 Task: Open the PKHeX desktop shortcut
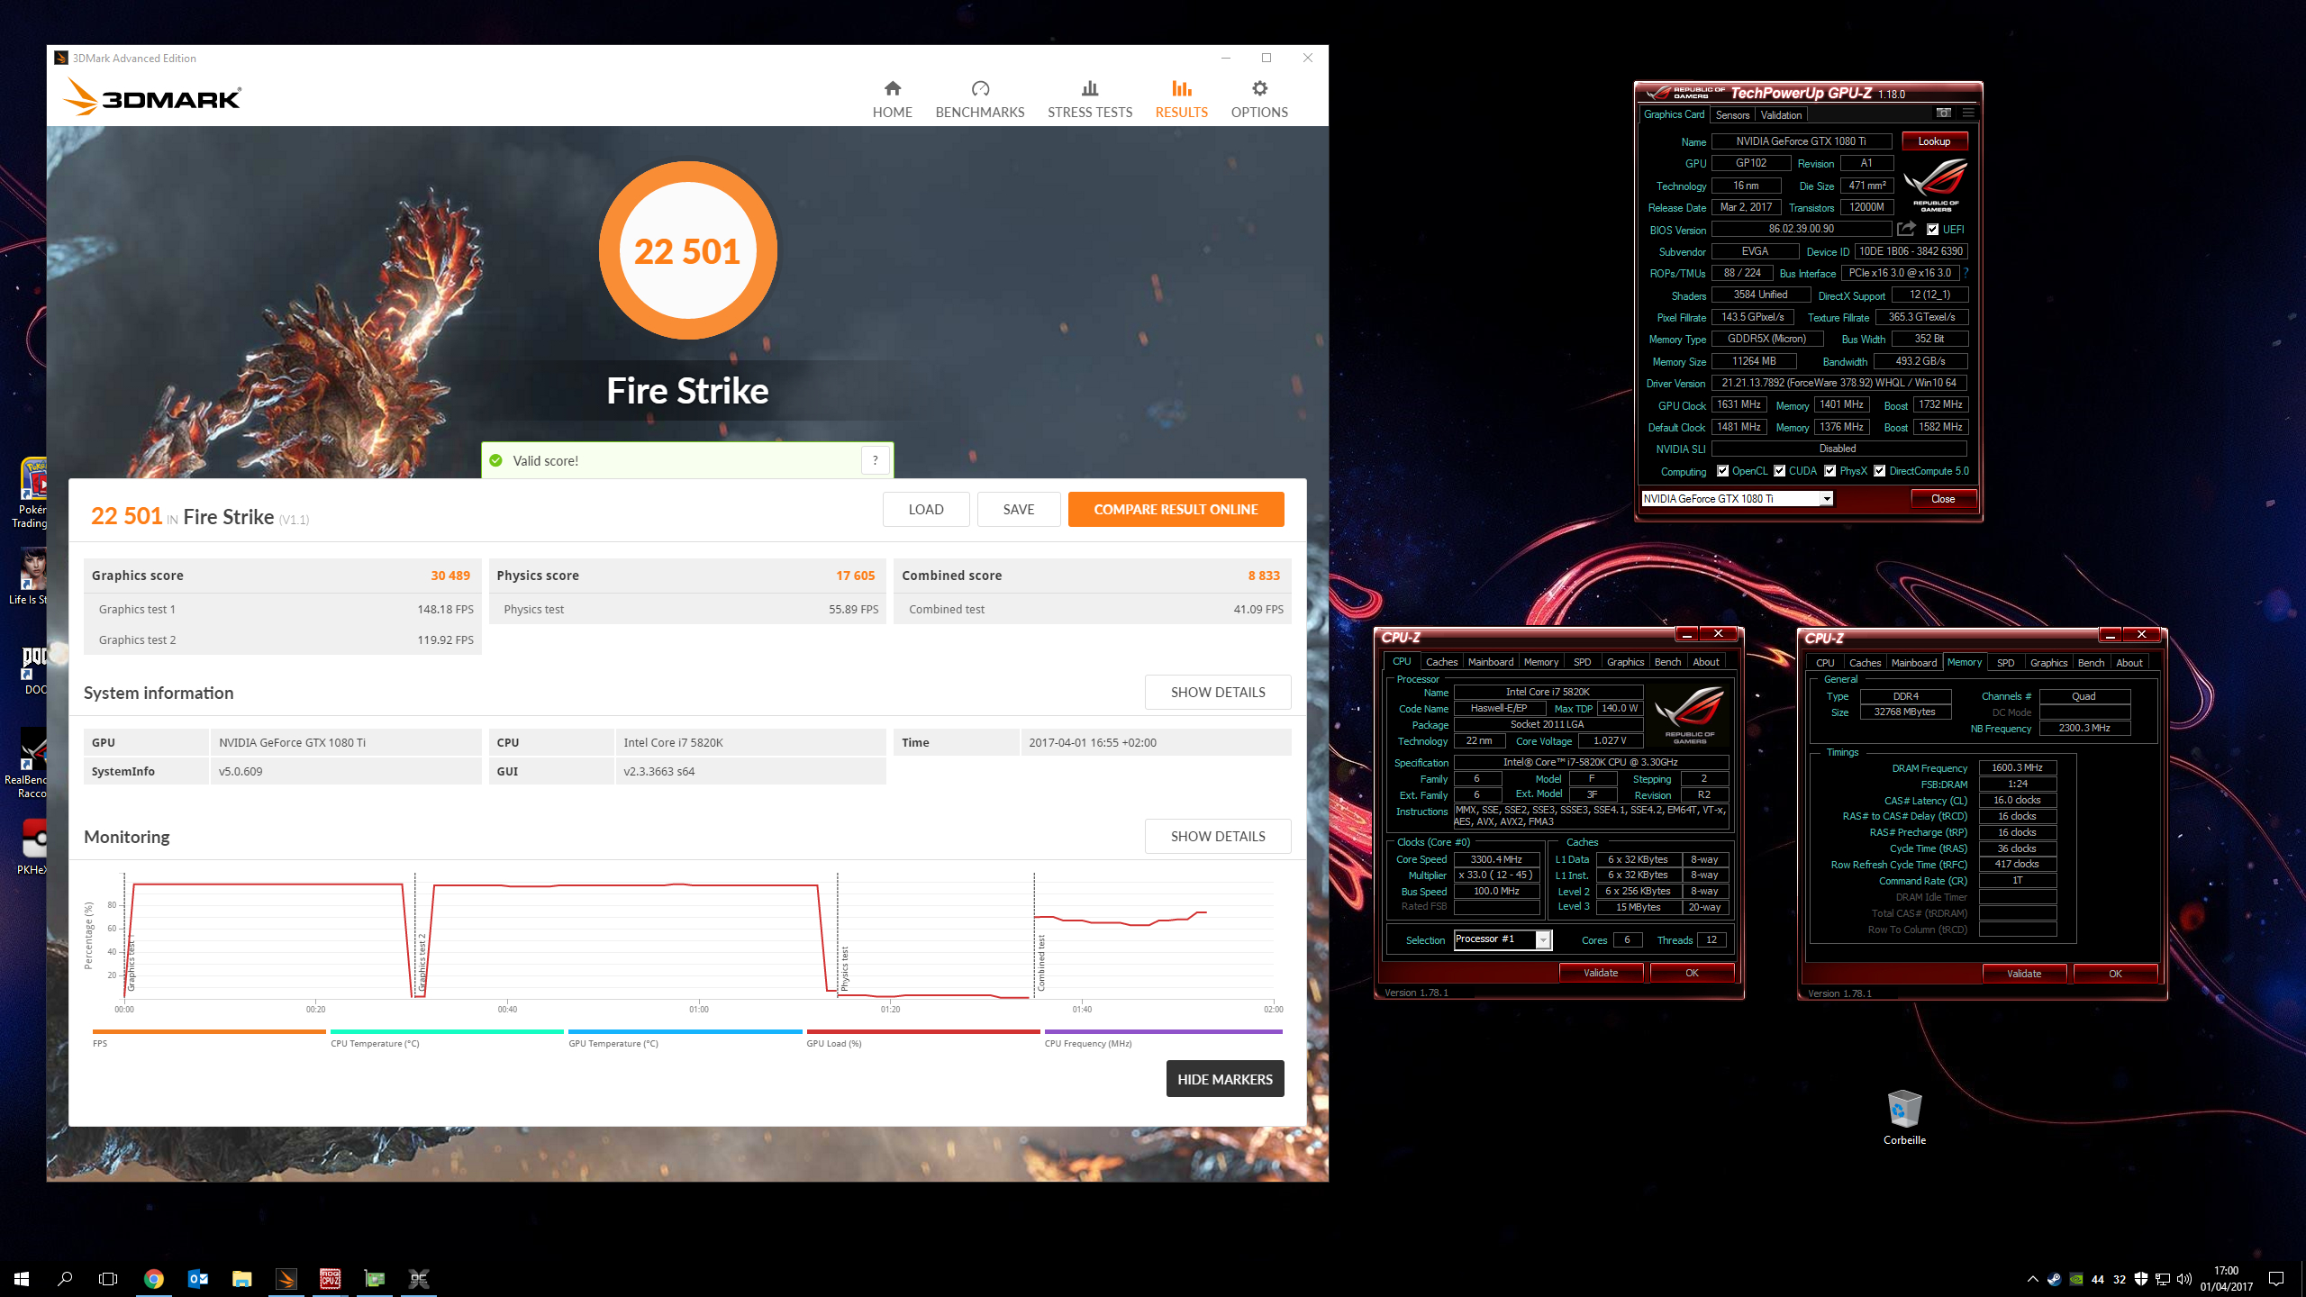[x=32, y=846]
